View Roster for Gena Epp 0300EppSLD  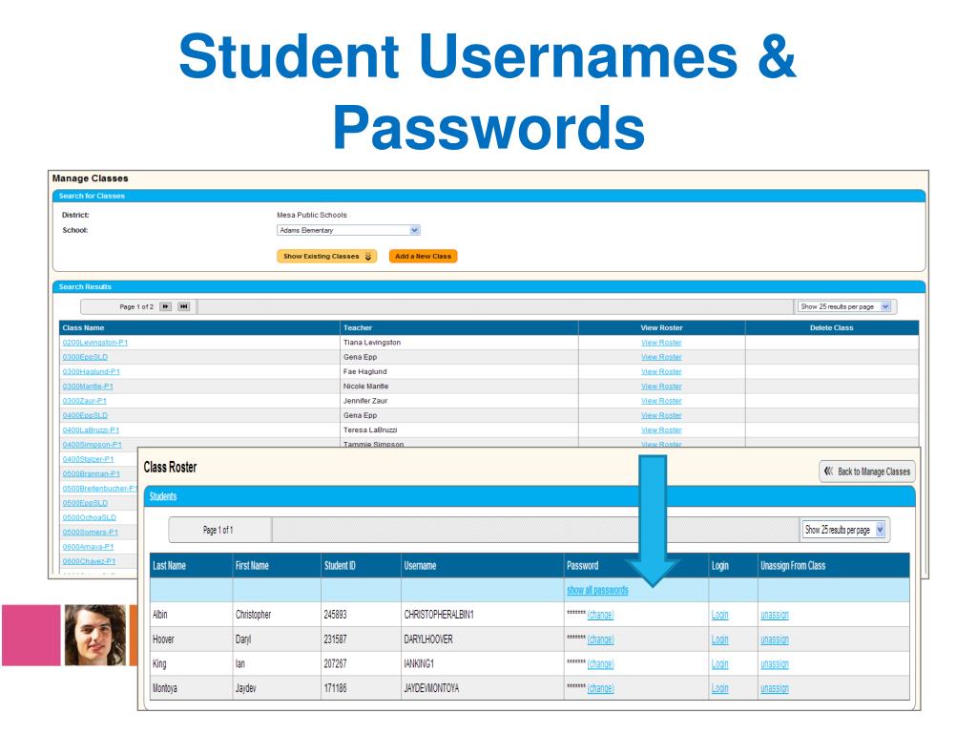tap(661, 357)
